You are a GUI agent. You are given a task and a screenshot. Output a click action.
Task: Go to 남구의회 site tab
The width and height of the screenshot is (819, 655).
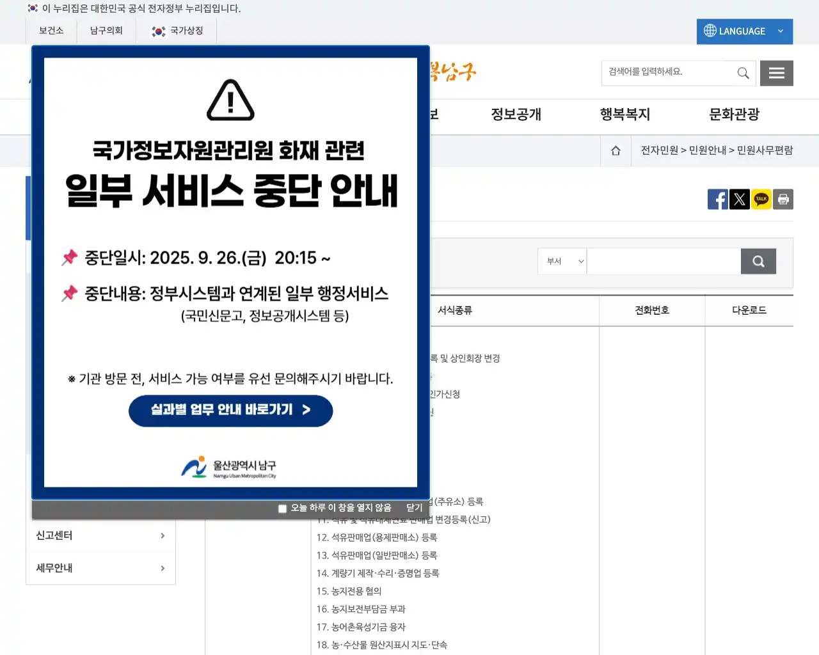pyautogui.click(x=106, y=31)
